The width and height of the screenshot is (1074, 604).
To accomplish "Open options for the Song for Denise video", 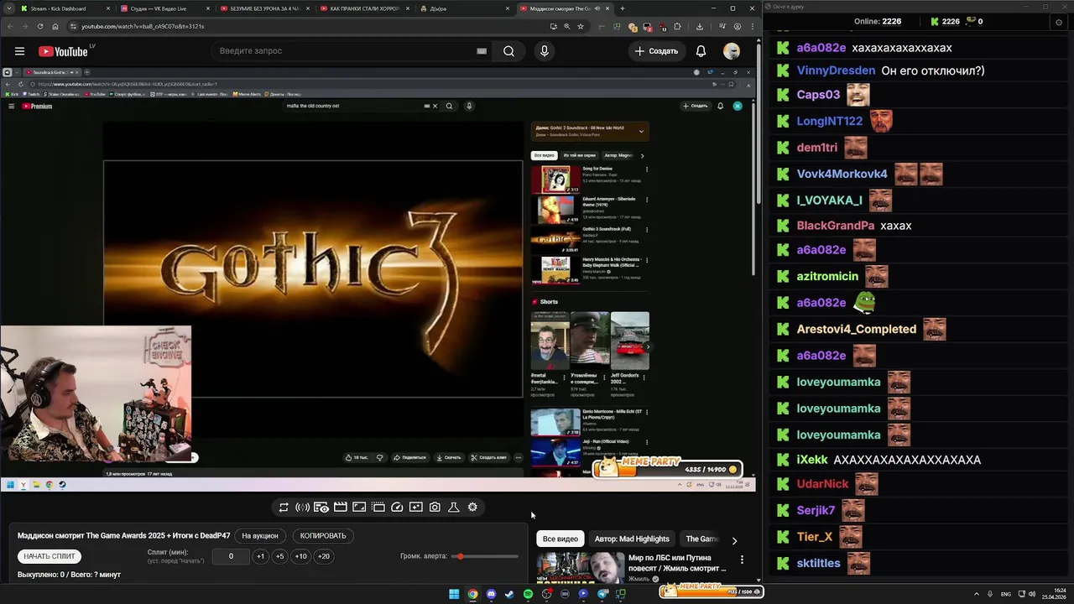I will [x=646, y=169].
